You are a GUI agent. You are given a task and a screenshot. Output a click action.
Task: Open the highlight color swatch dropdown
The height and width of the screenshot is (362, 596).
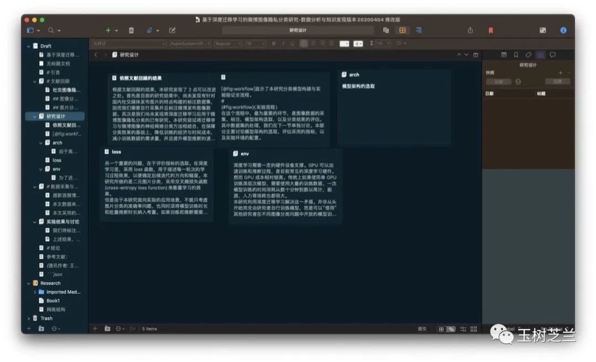coord(358,44)
